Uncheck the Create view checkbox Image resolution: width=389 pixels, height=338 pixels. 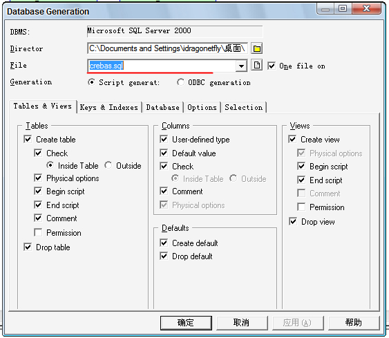tap(293, 139)
